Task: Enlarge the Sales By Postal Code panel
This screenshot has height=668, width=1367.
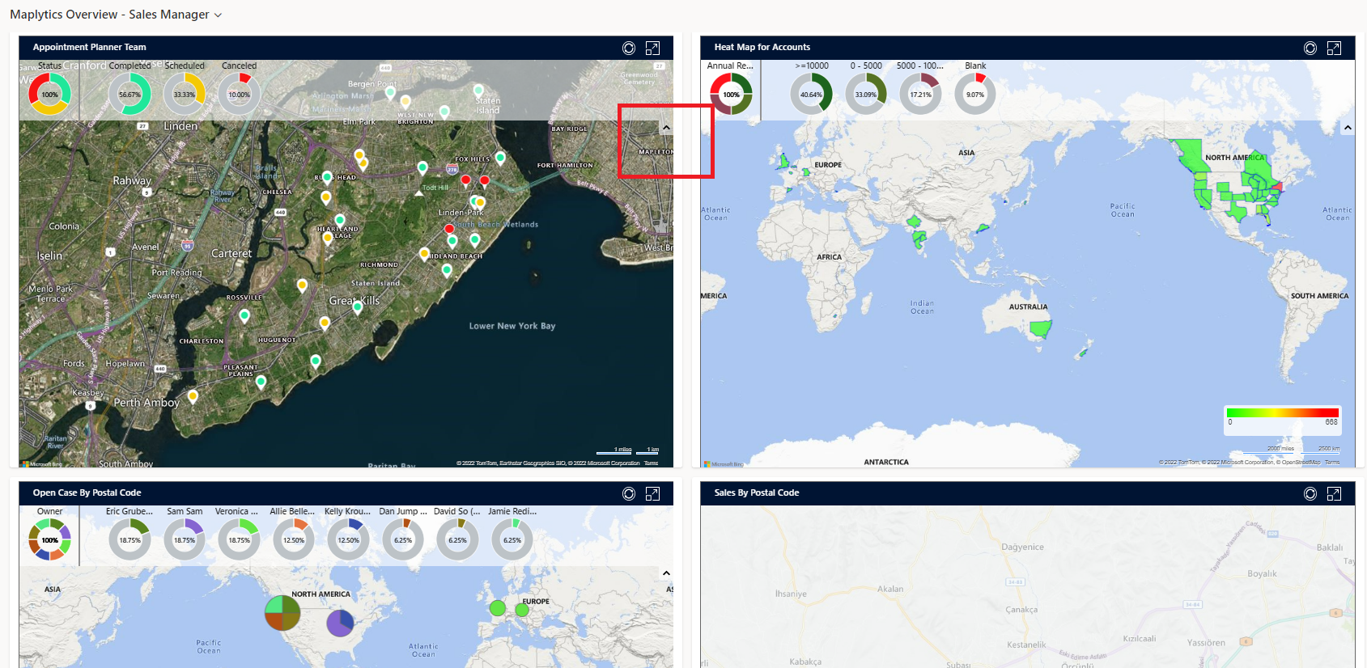Action: pyautogui.click(x=1334, y=494)
